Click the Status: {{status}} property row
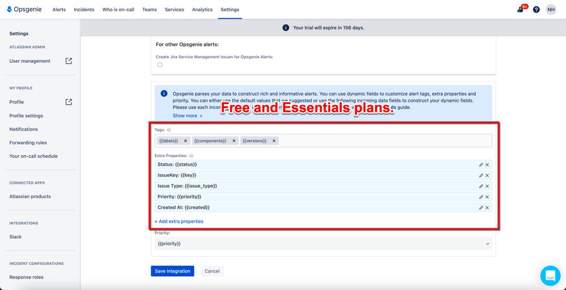 tap(323, 165)
